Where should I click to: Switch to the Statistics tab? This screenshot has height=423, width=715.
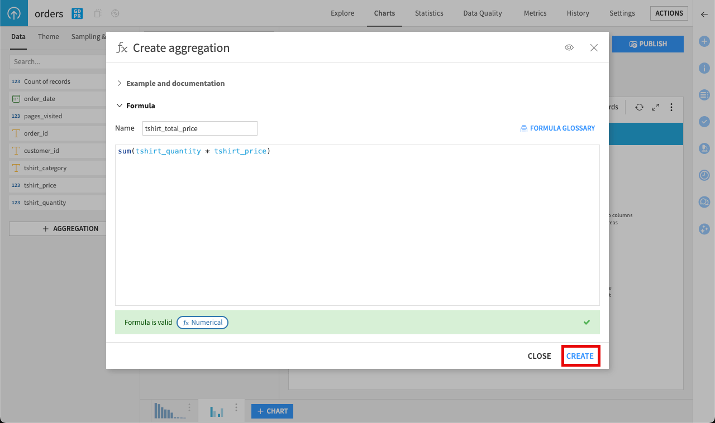428,13
